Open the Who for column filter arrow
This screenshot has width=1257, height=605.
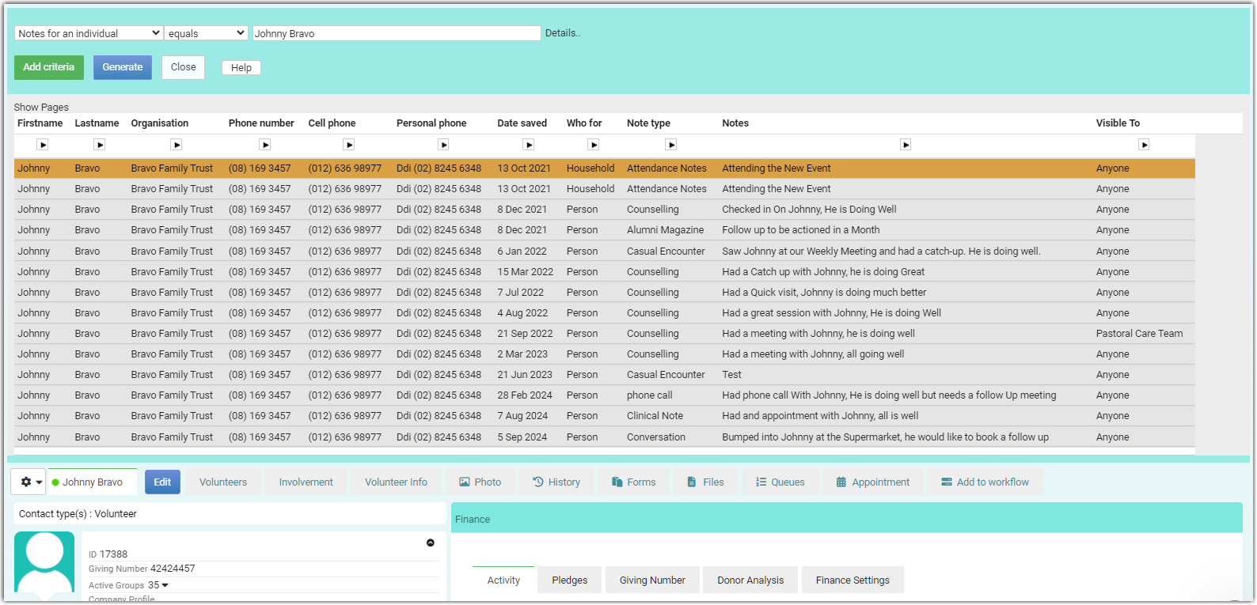pos(594,145)
